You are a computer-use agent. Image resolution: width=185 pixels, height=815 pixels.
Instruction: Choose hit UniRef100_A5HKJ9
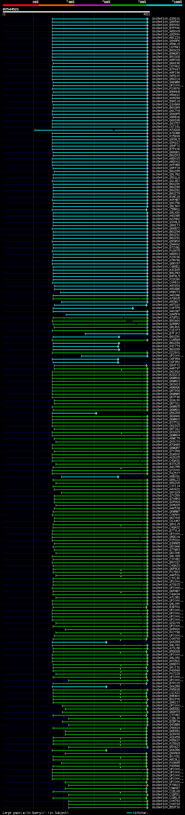coord(166,44)
